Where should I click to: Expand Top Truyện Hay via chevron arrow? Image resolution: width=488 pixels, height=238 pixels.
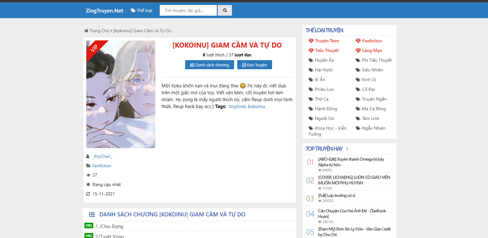347,149
